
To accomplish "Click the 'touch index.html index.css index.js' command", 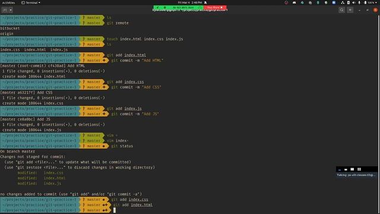I will pyautogui.click(x=145, y=39).
